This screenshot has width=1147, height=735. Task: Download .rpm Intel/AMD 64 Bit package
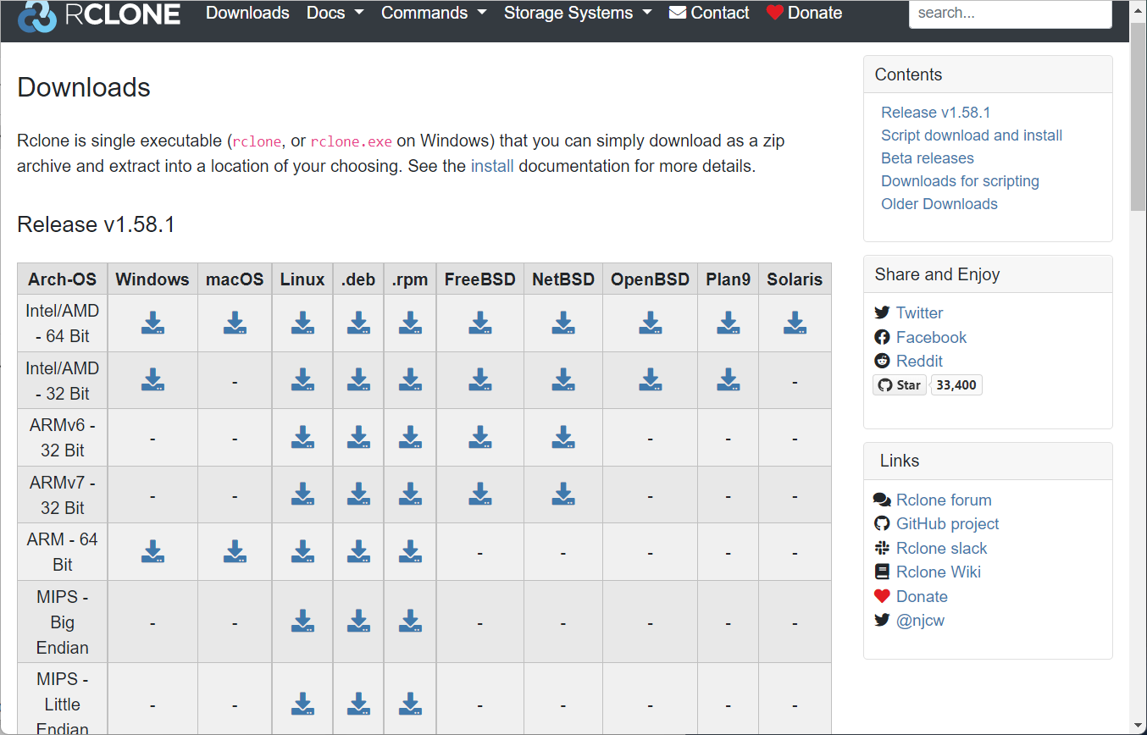(410, 323)
